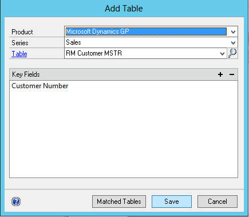Expand the Product dropdown arrow
The height and width of the screenshot is (217, 249).
pos(233,31)
